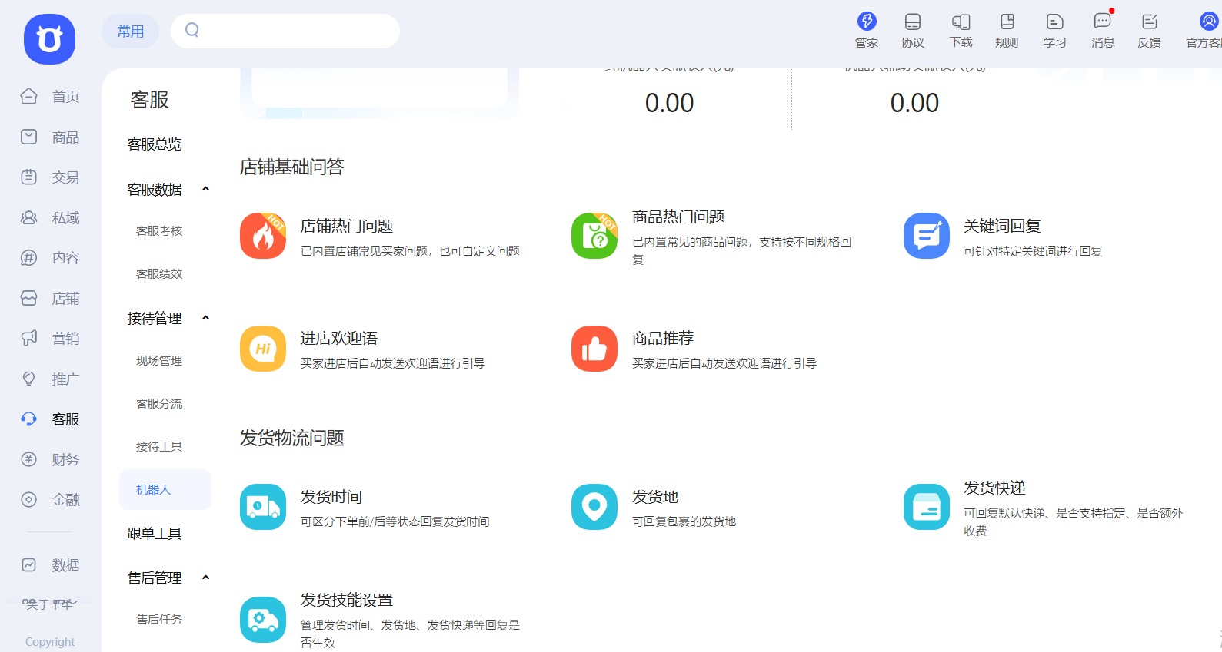Viewport: 1222px width, 652px height.
Task: Click the 发货地 location pin icon
Action: click(594, 507)
